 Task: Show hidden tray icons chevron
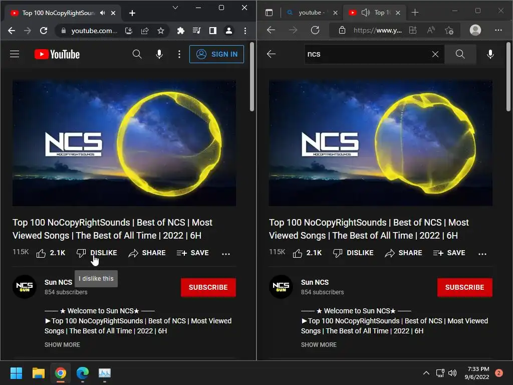pyautogui.click(x=426, y=373)
